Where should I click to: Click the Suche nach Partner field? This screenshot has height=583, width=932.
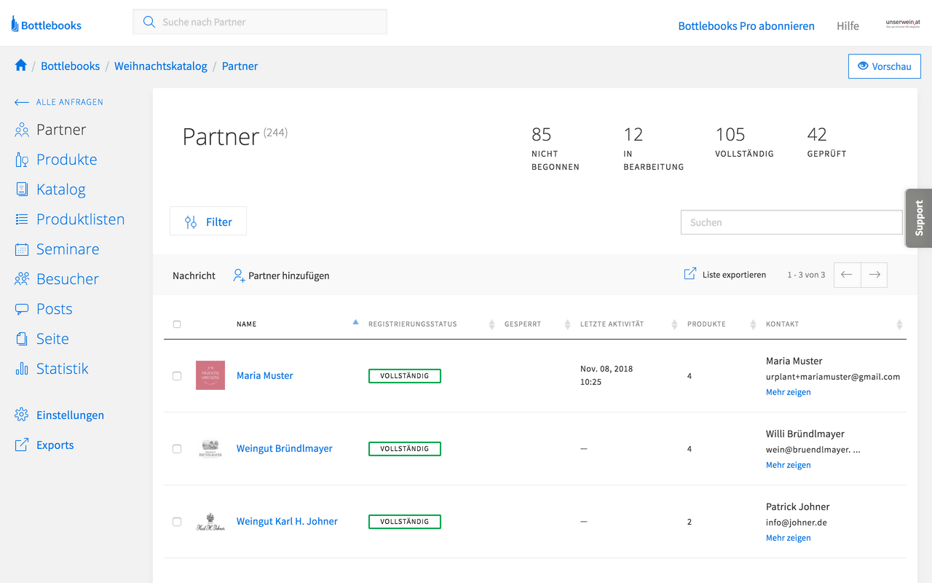pos(260,22)
